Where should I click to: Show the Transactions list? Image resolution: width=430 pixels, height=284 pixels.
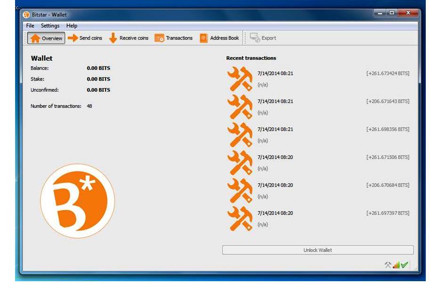click(174, 38)
